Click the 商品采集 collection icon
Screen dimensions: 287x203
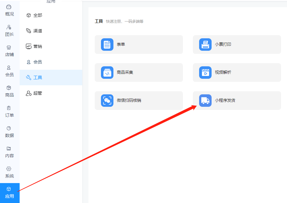(x=107, y=73)
